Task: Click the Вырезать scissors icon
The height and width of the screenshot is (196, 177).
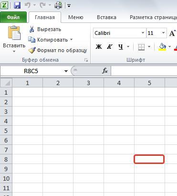Action: click(x=31, y=29)
